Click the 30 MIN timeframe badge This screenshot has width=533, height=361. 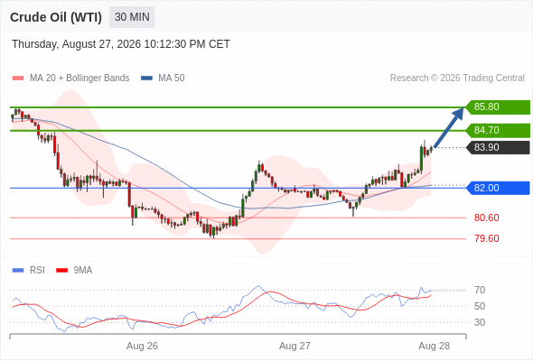132,17
